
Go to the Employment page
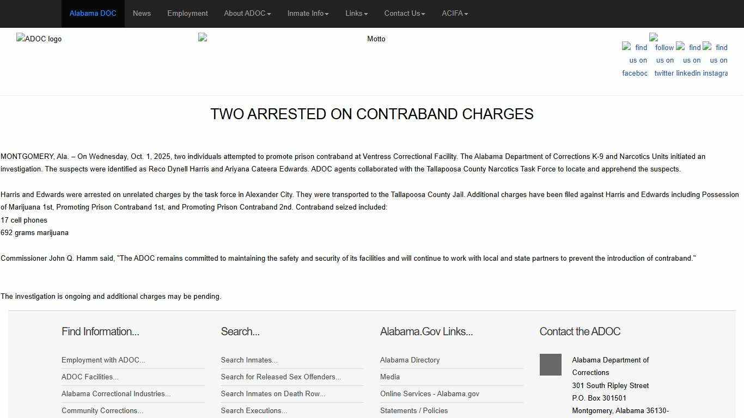point(187,14)
